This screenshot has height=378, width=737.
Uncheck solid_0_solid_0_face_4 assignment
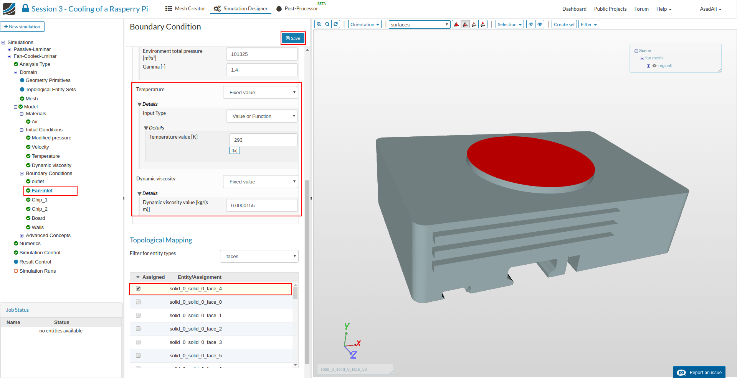138,288
